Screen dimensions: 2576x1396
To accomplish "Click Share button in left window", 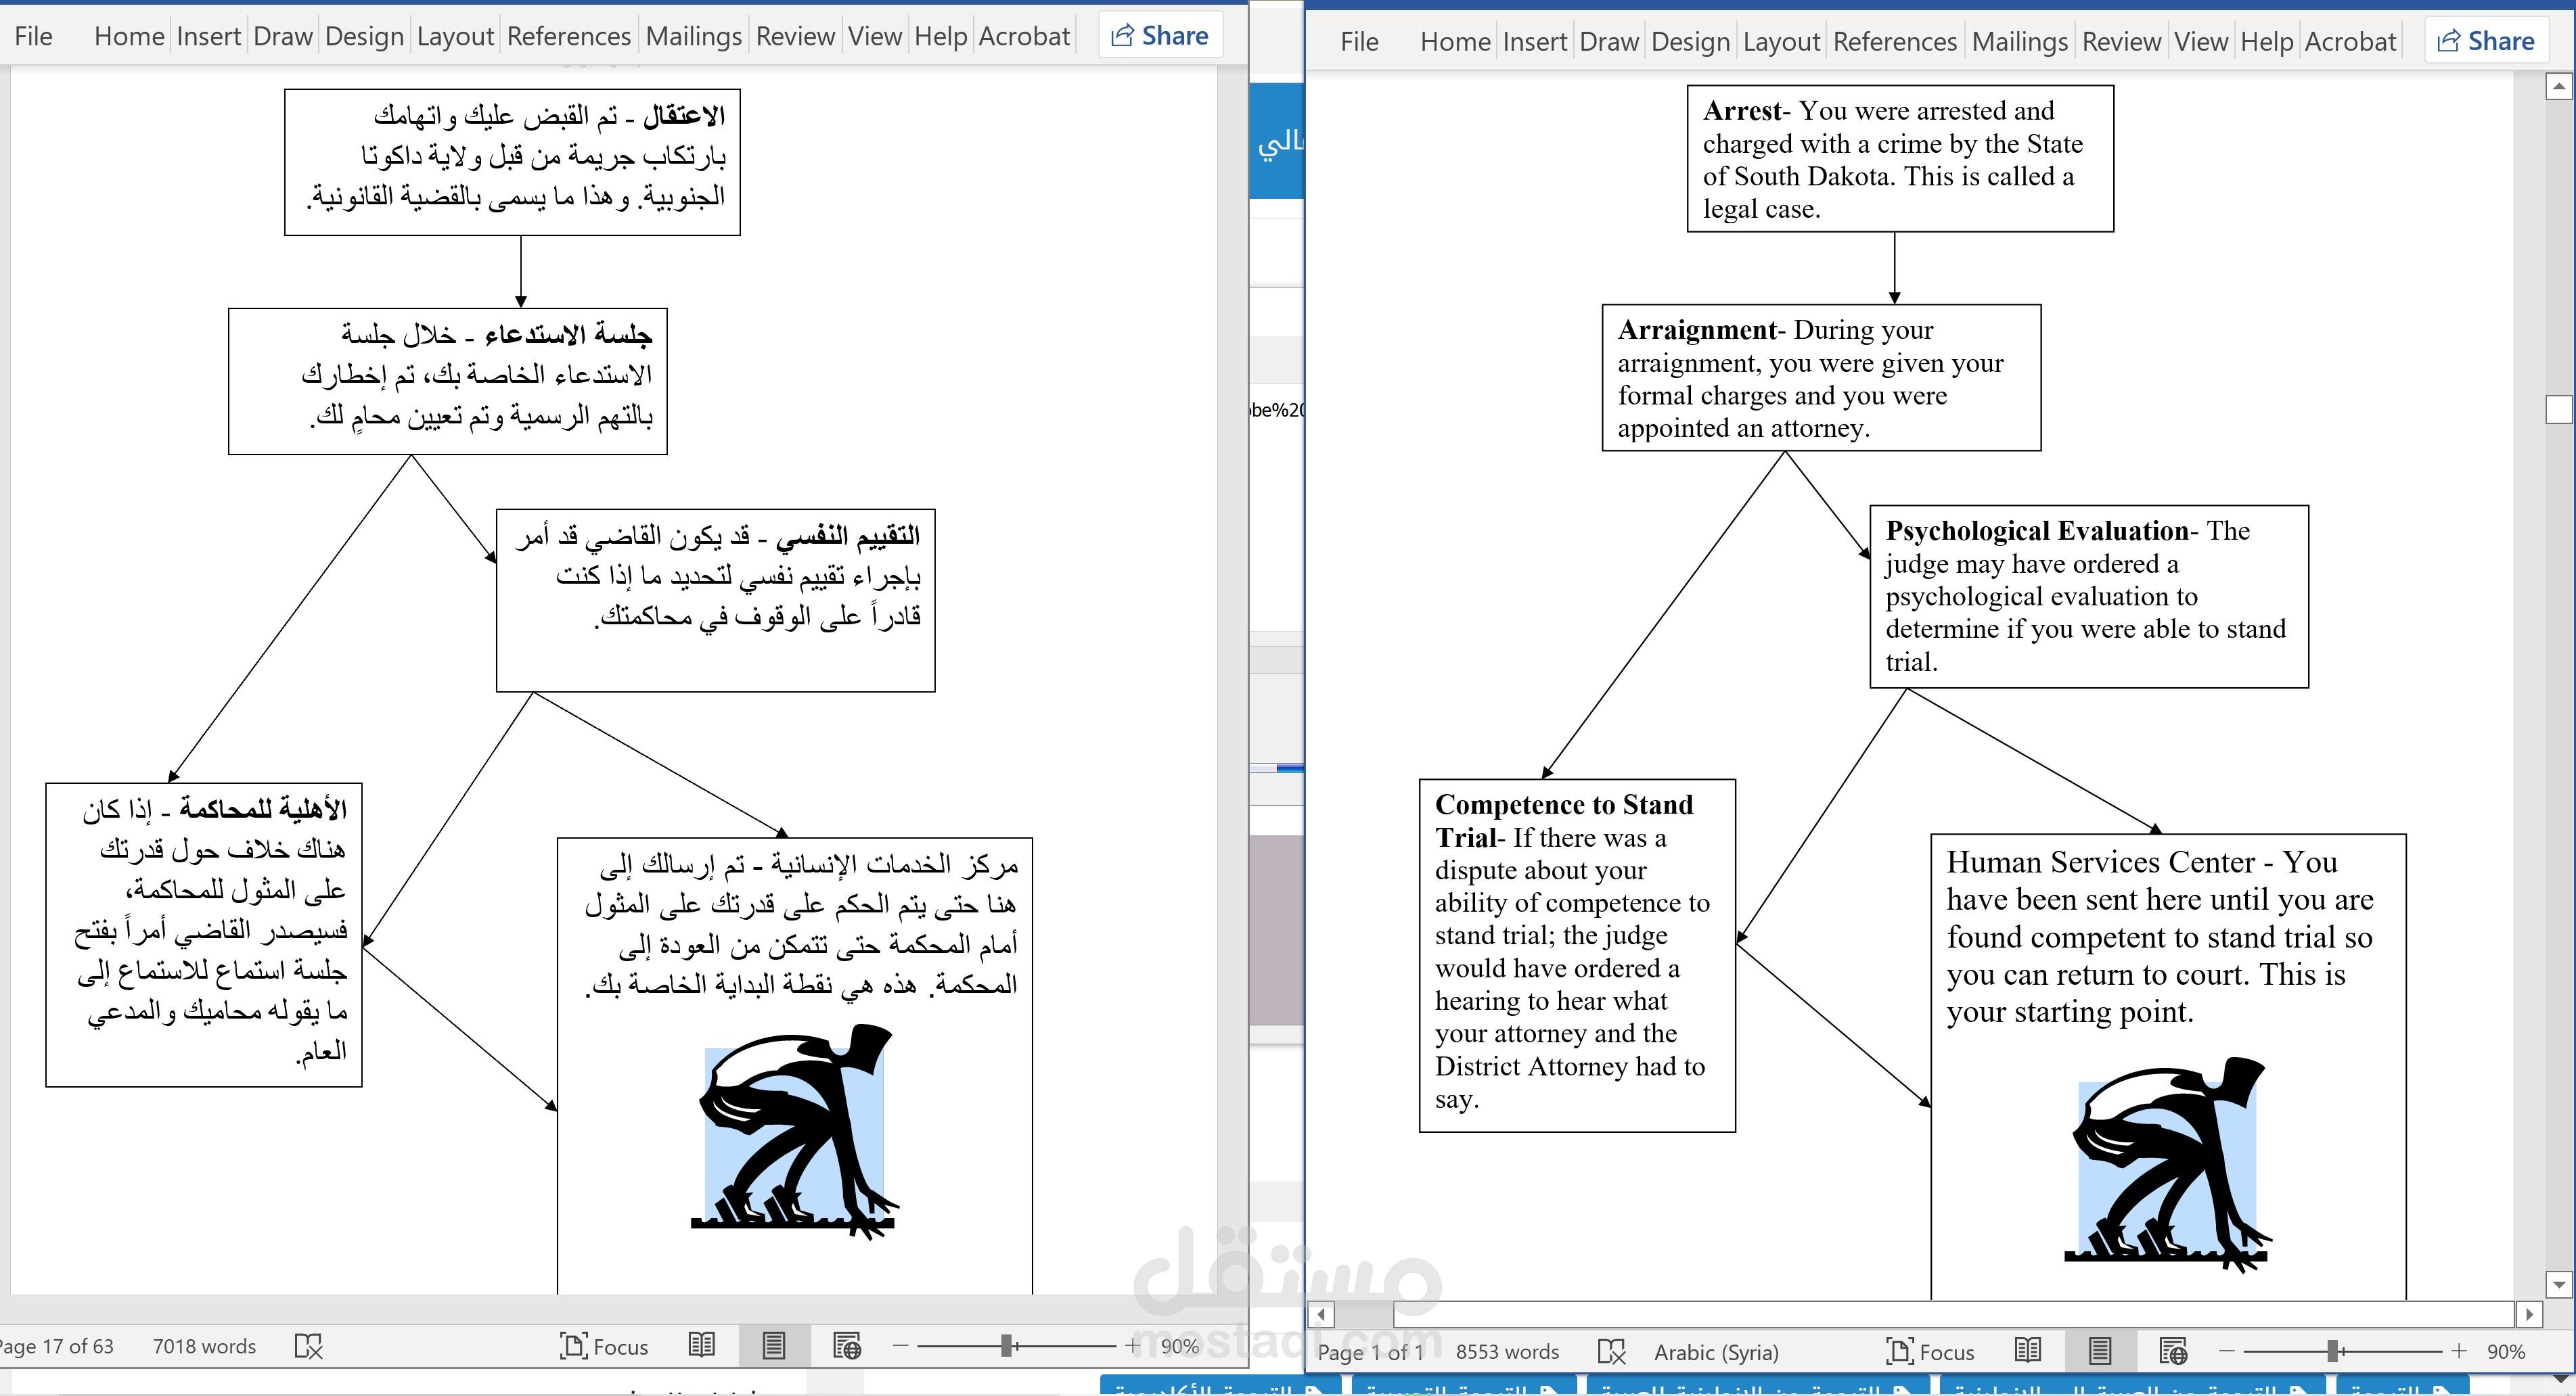I will 1160,36.
